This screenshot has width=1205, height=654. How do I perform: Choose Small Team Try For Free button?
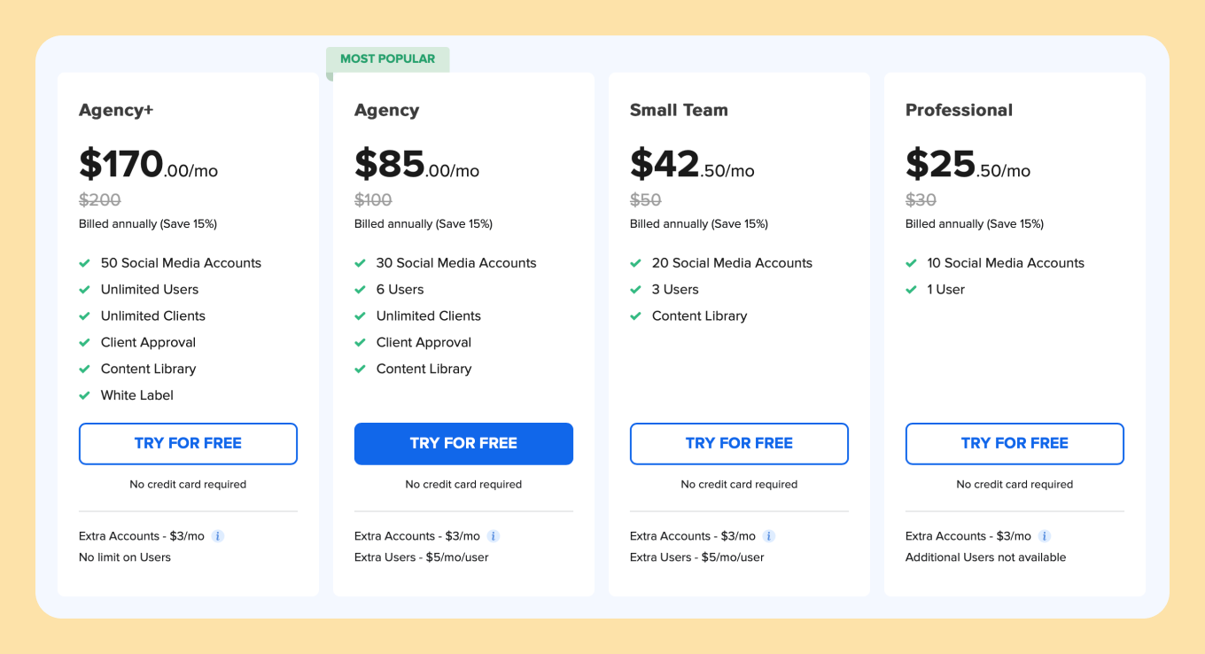tap(739, 444)
